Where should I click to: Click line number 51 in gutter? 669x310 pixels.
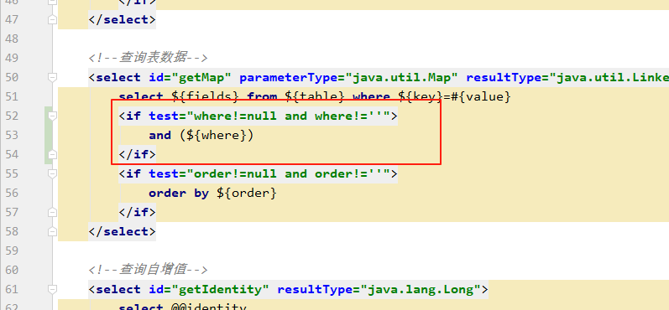(11, 96)
